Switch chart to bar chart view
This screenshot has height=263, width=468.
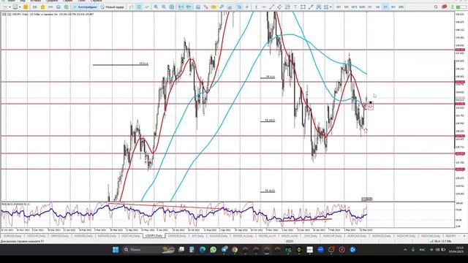tap(132, 7)
